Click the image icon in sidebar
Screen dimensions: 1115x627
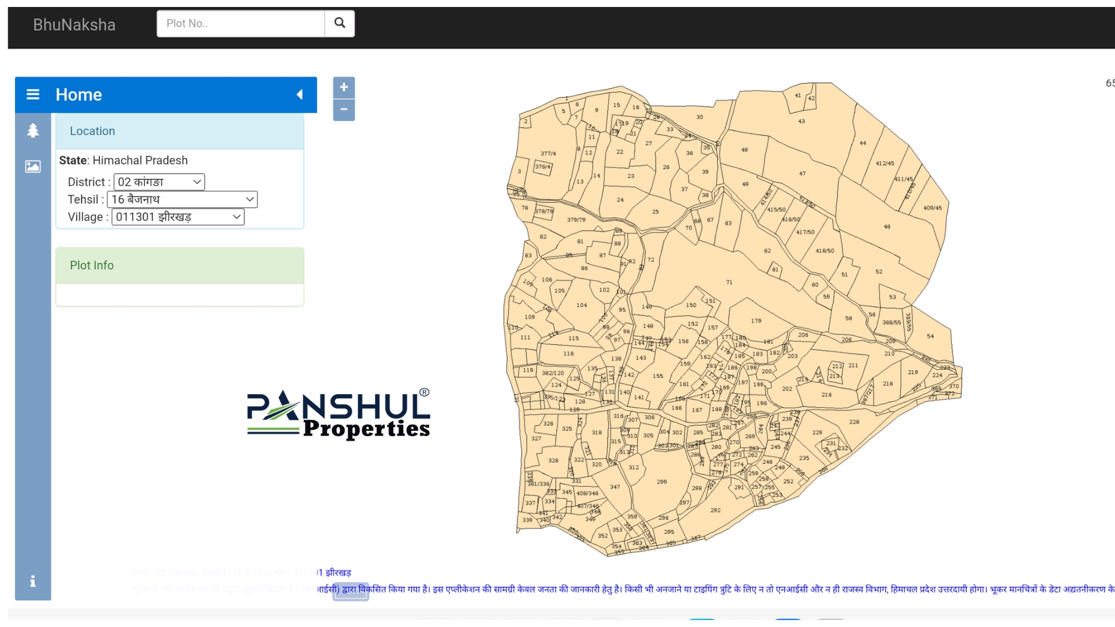[x=33, y=167]
